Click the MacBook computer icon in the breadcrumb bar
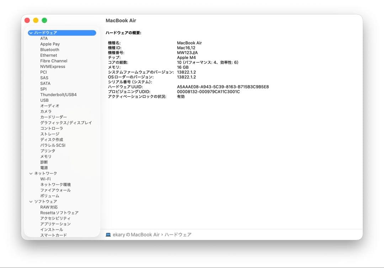This screenshot has height=268, width=384. tap(107, 234)
